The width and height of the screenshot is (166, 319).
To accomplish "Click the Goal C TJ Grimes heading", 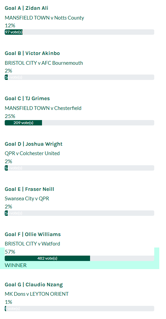I will (27, 98).
